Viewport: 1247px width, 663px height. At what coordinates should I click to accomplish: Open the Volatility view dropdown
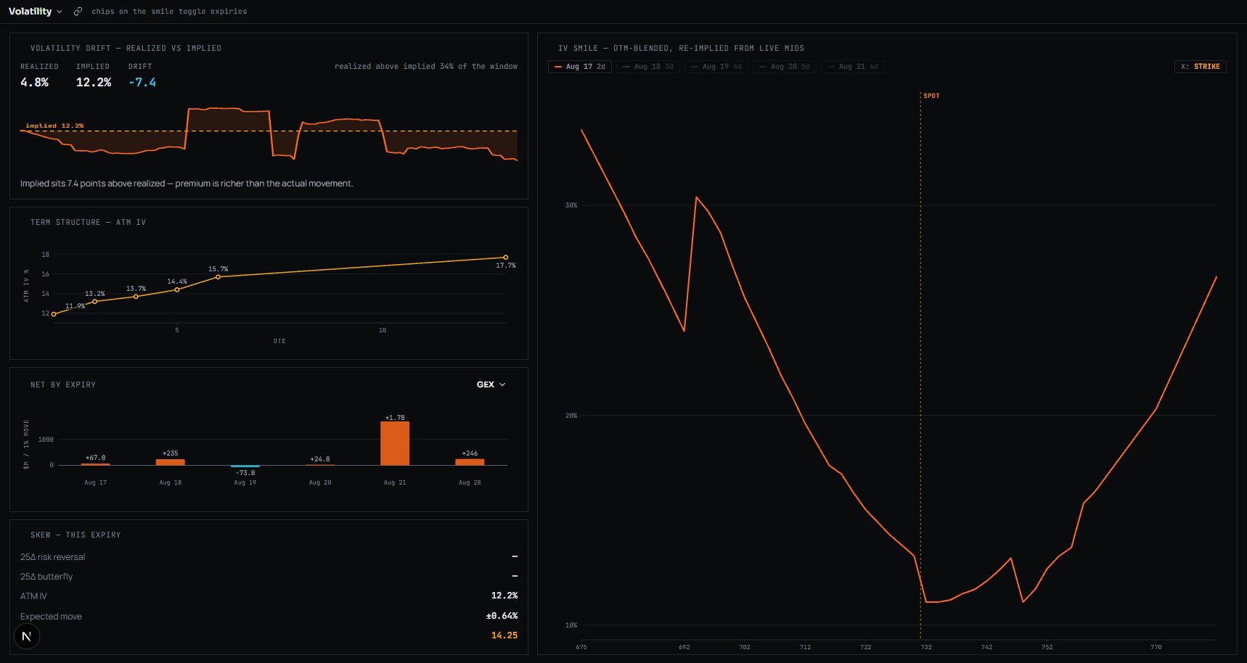36,12
